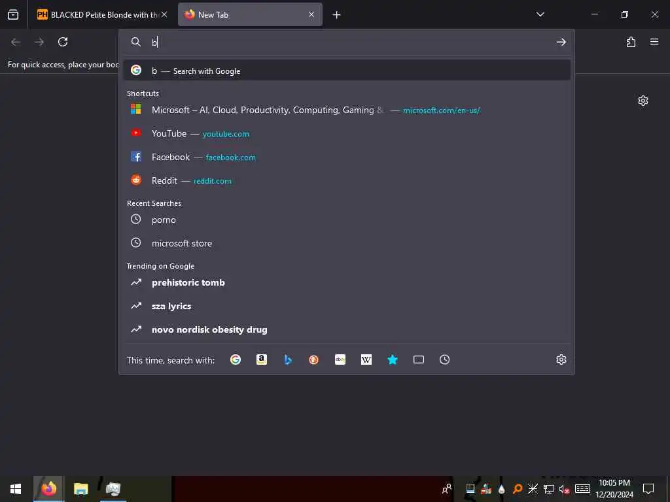
Task: Close the first browser tab
Action: click(x=164, y=14)
